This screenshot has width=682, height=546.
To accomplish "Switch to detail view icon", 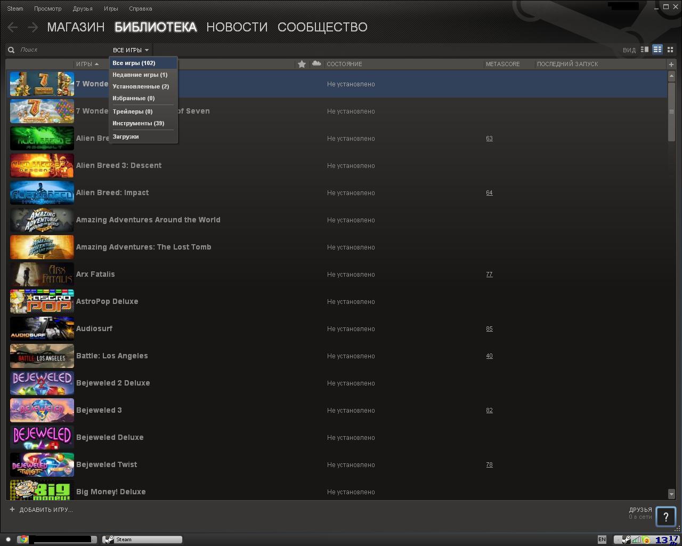I will [x=645, y=50].
